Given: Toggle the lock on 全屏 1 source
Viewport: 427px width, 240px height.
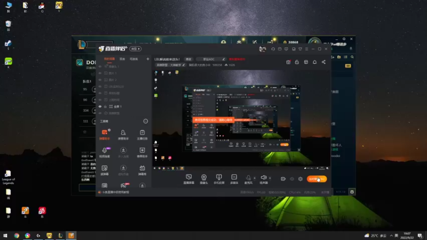Looking at the screenshot, I should pos(105,106).
